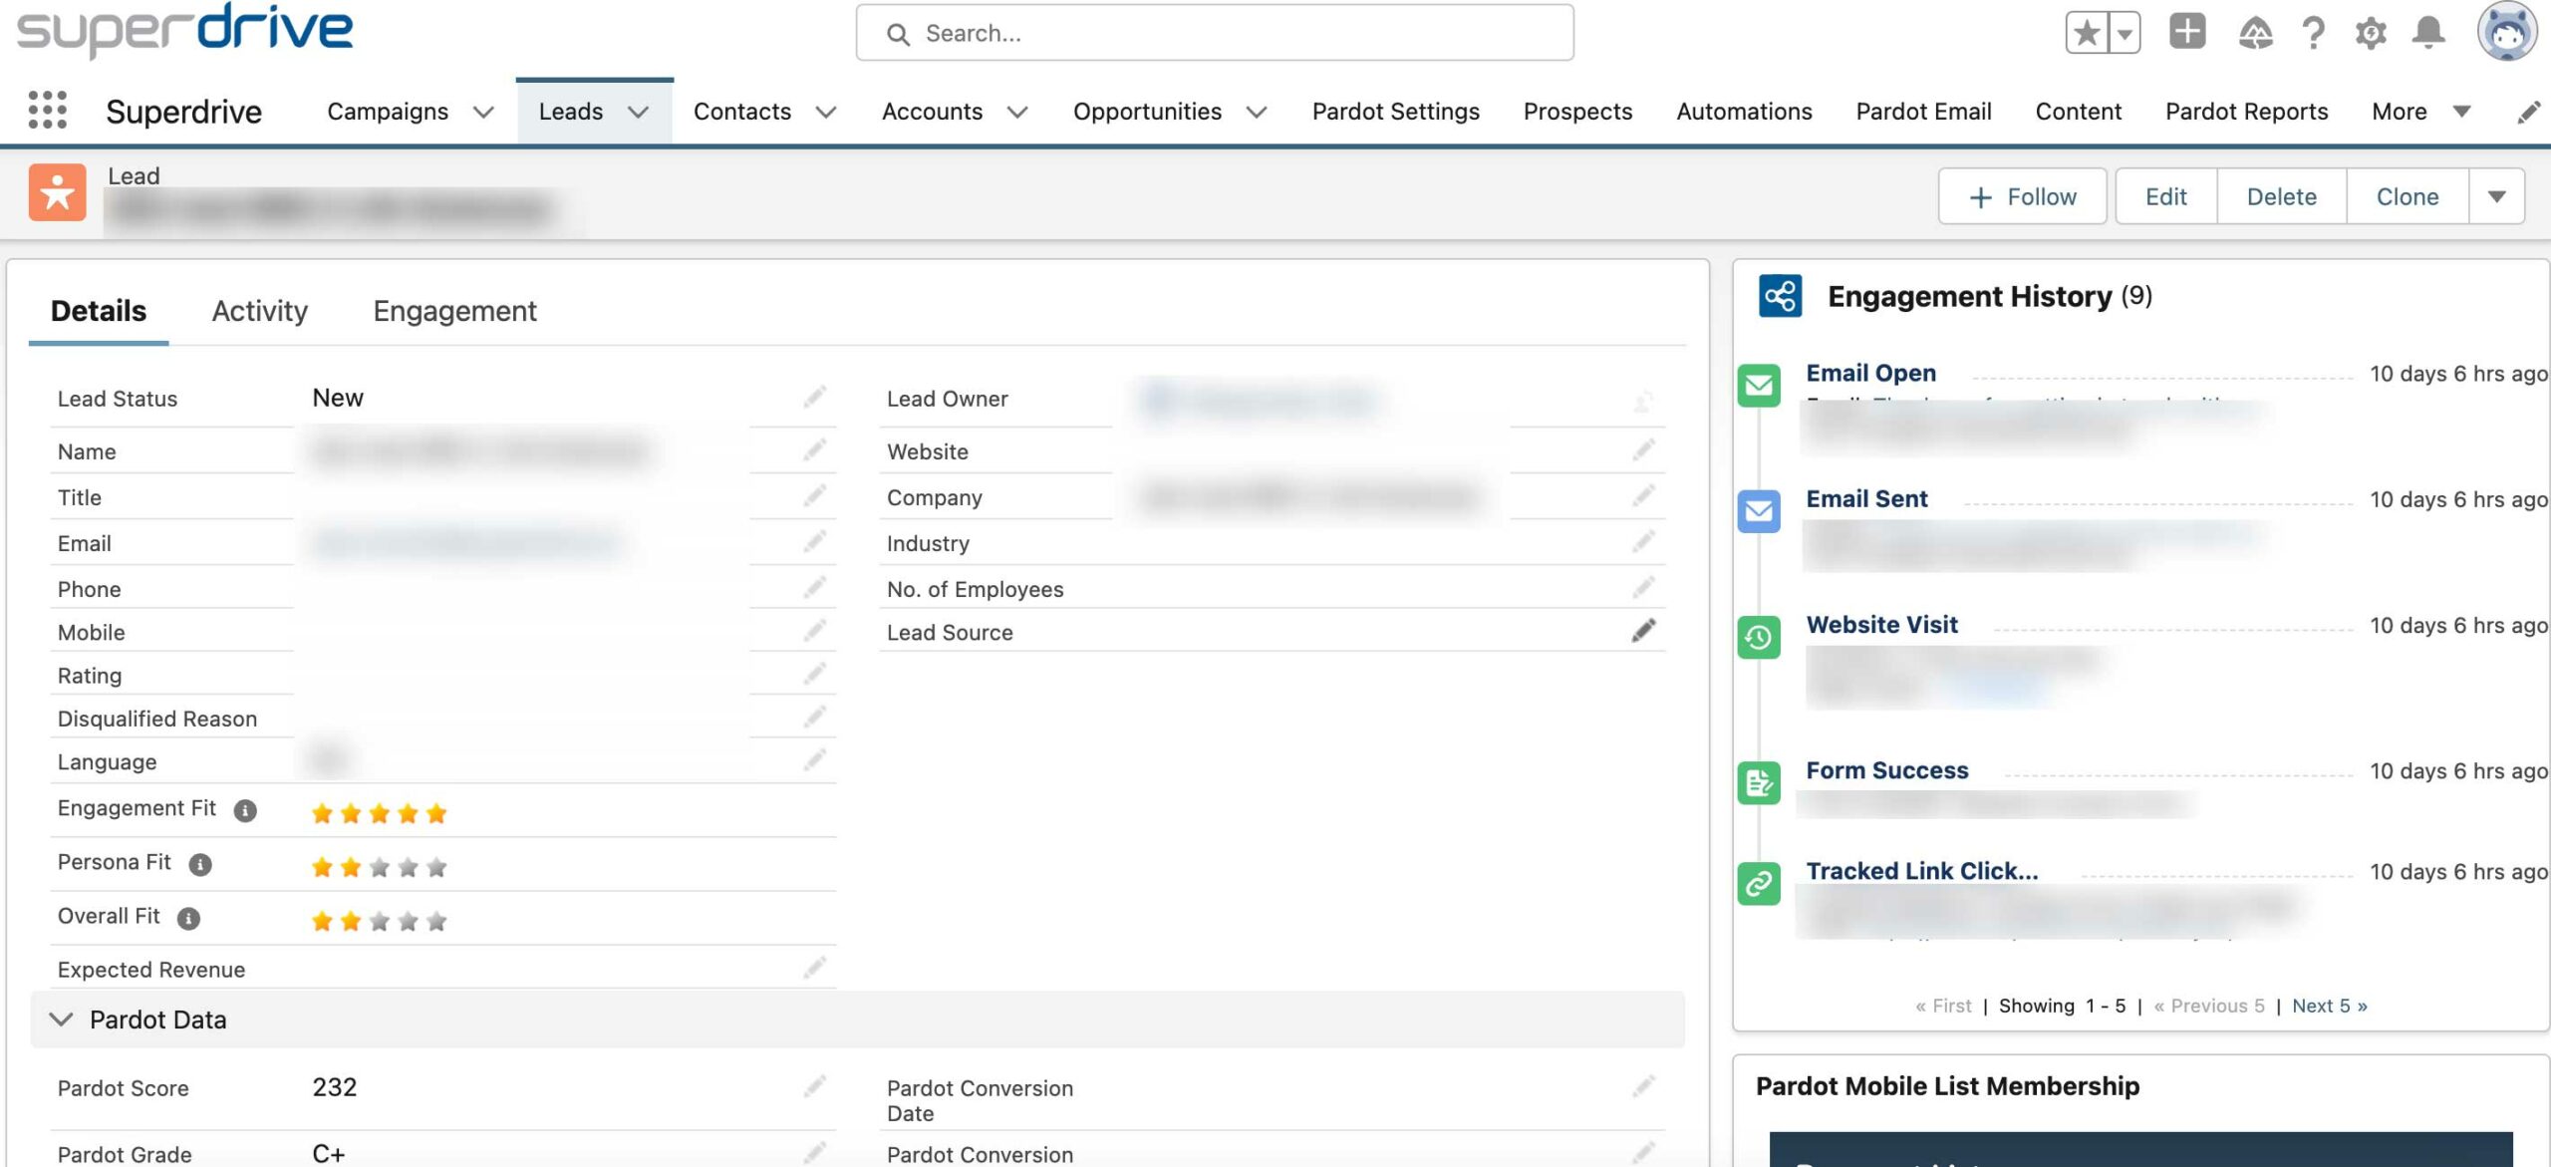Edit the Company field pencil icon
The width and height of the screenshot is (2551, 1167).
[1643, 495]
